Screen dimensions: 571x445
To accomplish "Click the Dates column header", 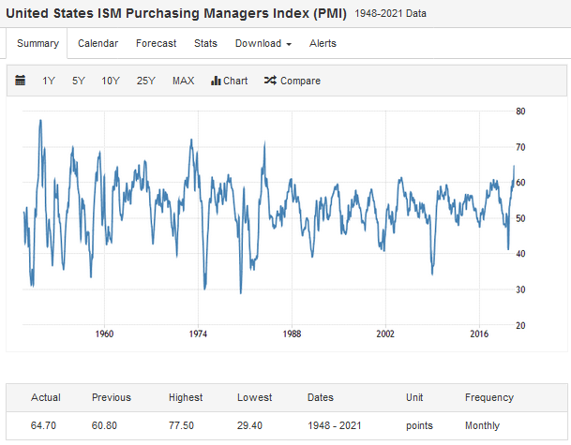I will point(321,397).
